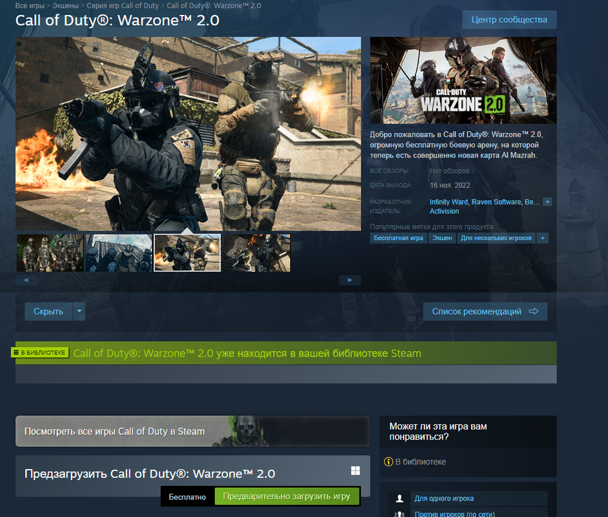
Task: Open 'Серия игр Call of Duty' breadcrumb
Action: (123, 6)
